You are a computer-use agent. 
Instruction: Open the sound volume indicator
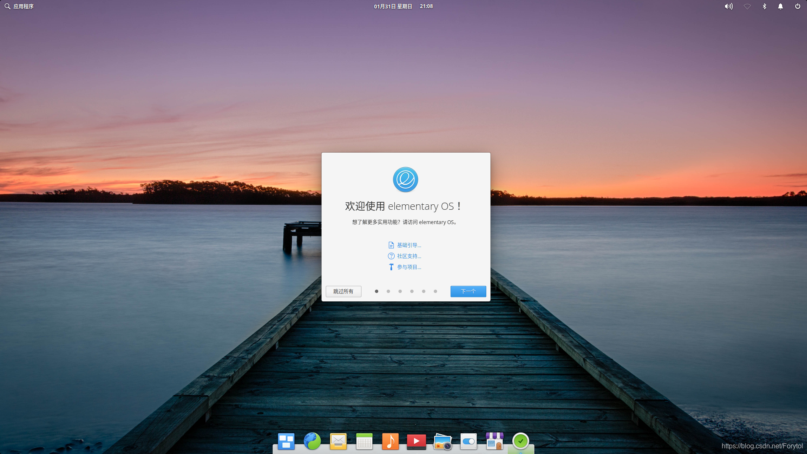click(x=728, y=6)
